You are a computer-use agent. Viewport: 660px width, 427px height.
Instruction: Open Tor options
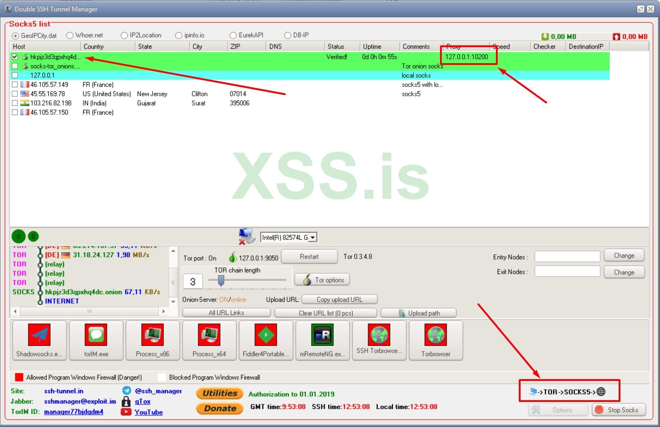coord(322,280)
